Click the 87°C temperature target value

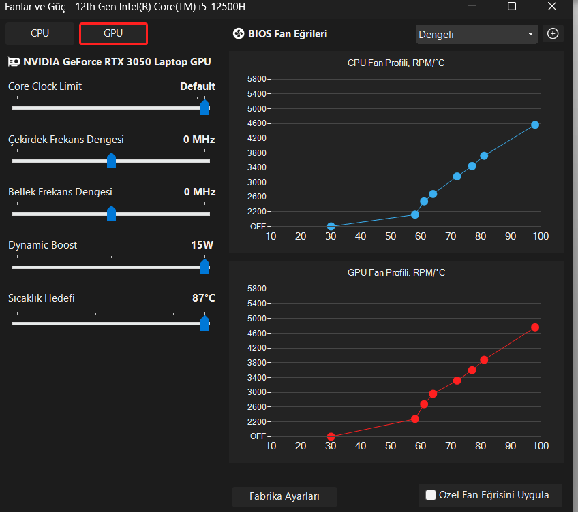click(x=204, y=298)
